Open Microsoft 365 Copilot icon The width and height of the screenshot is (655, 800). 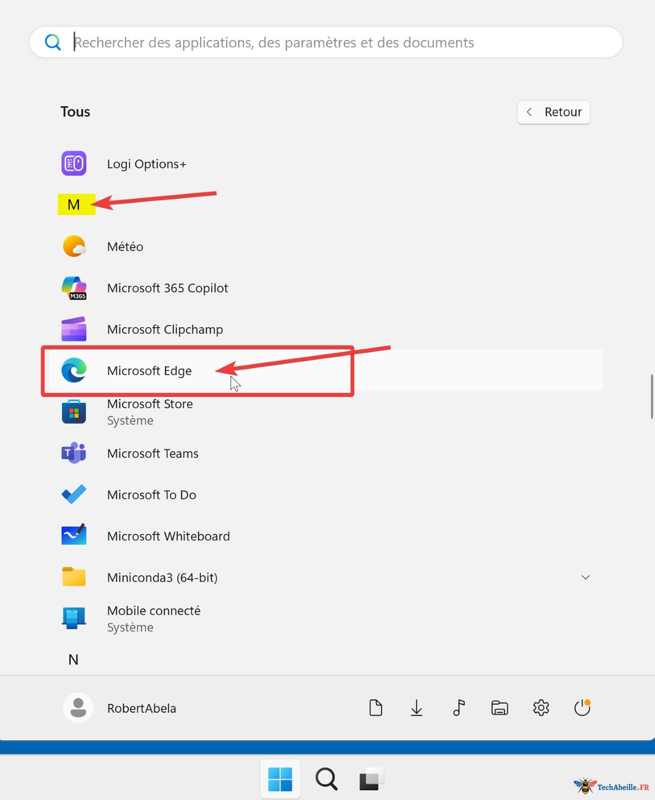coord(74,288)
